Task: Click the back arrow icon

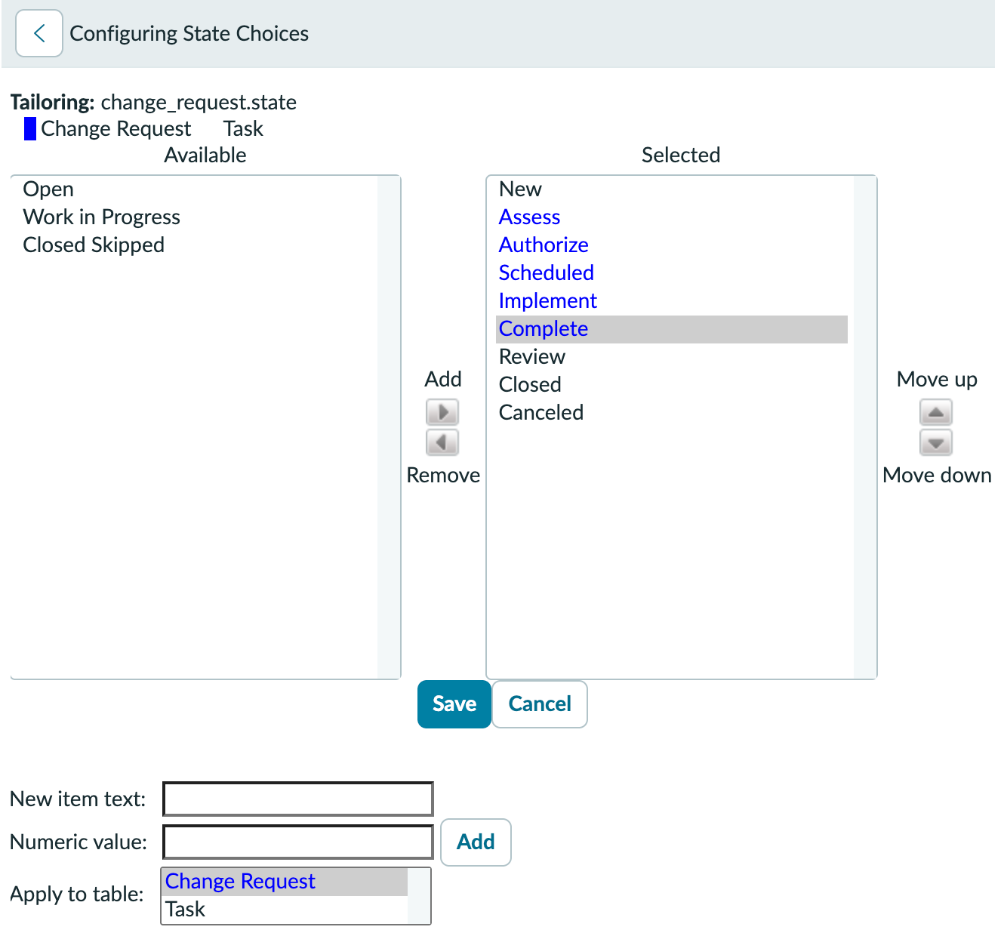Action: tap(39, 33)
